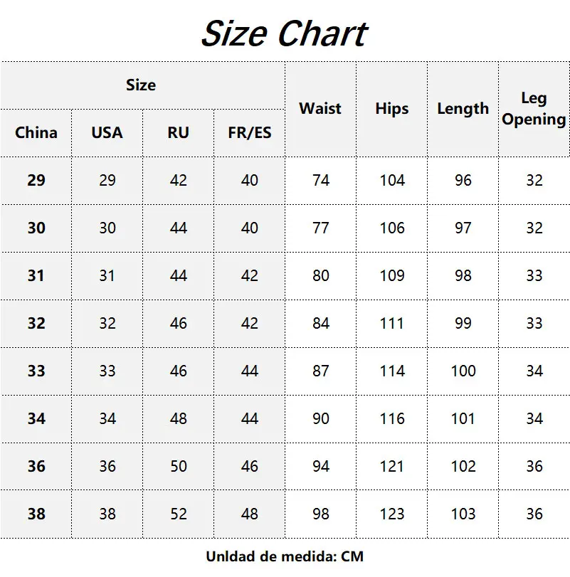Click the hips value 104 cell

(x=391, y=181)
